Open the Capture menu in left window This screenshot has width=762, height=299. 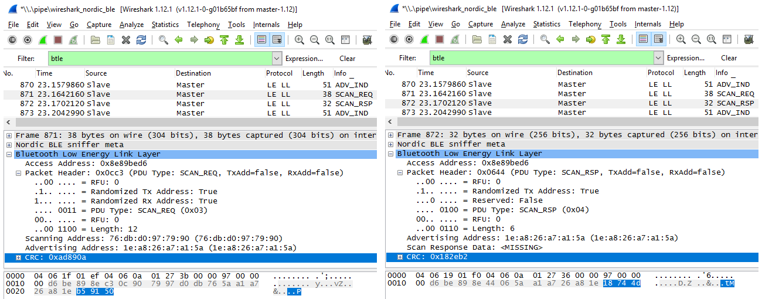pos(99,25)
